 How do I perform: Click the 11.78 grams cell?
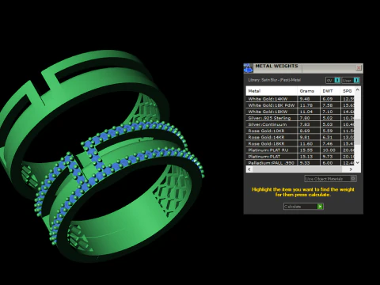pyautogui.click(x=309, y=105)
